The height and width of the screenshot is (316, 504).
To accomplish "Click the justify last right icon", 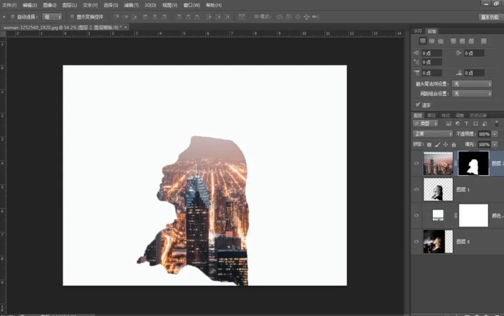I will coord(471,41).
